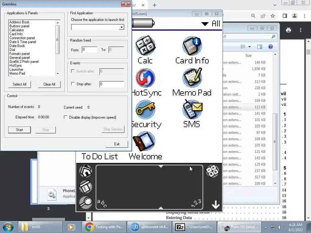Click the Clear All button
311x233 pixels.
49,84
